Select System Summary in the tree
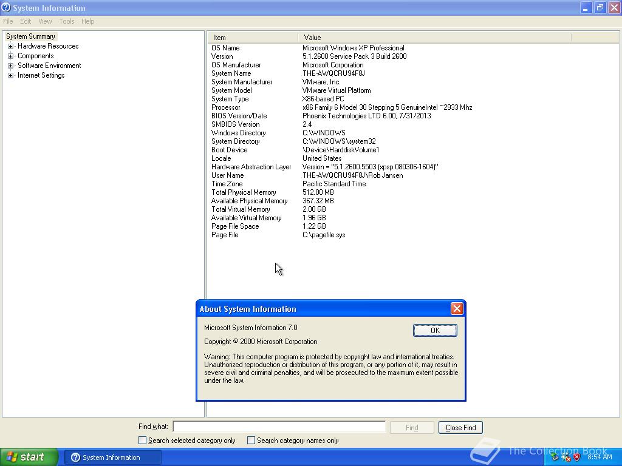 30,36
